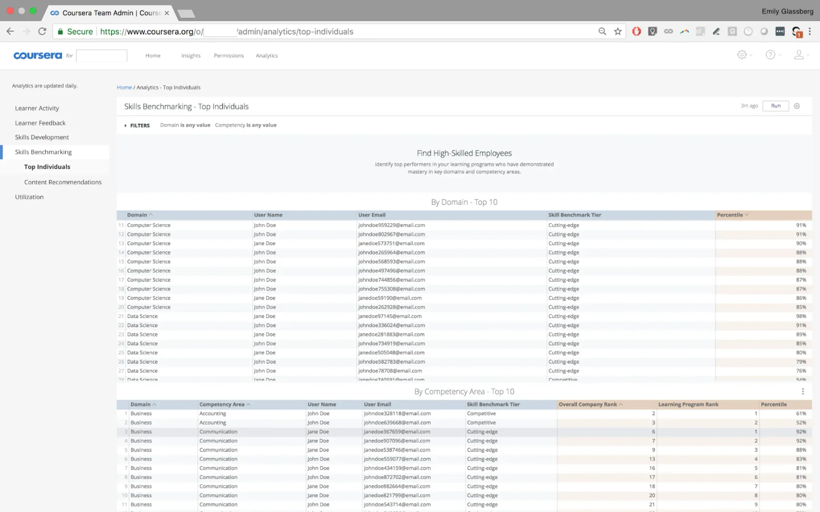
Task: Reload the page with refresh icon
Action: [42, 31]
